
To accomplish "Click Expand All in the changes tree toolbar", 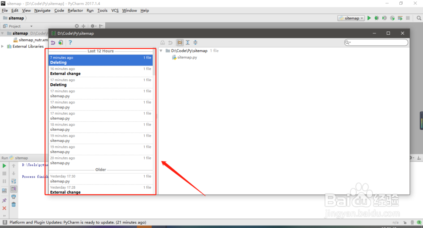I will [x=187, y=42].
